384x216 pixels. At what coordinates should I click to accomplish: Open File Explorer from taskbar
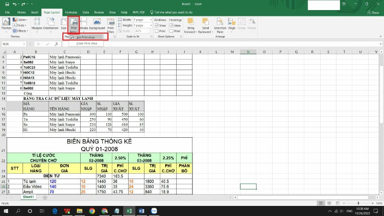coord(79,211)
